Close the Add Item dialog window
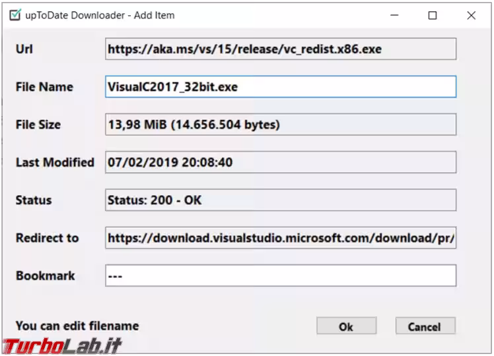The image size is (494, 356). tap(471, 15)
